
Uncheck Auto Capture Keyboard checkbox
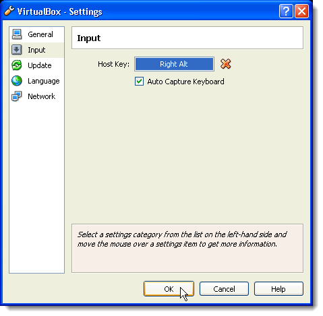[x=139, y=82]
